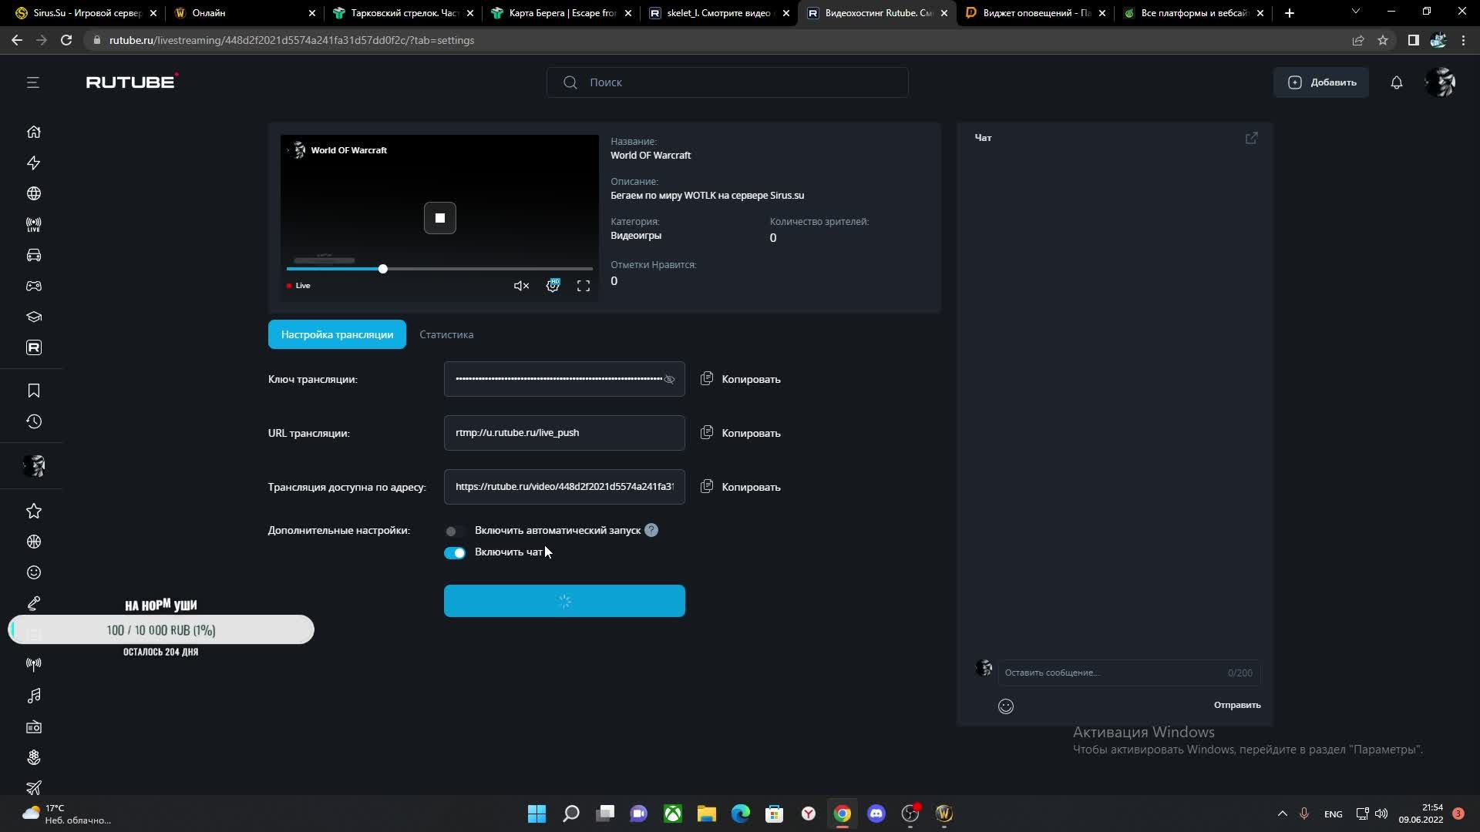The image size is (1480, 832).
Task: Open HD quality settings in player
Action: (x=553, y=286)
